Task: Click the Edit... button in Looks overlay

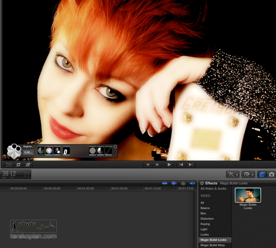Action: click(x=28, y=152)
